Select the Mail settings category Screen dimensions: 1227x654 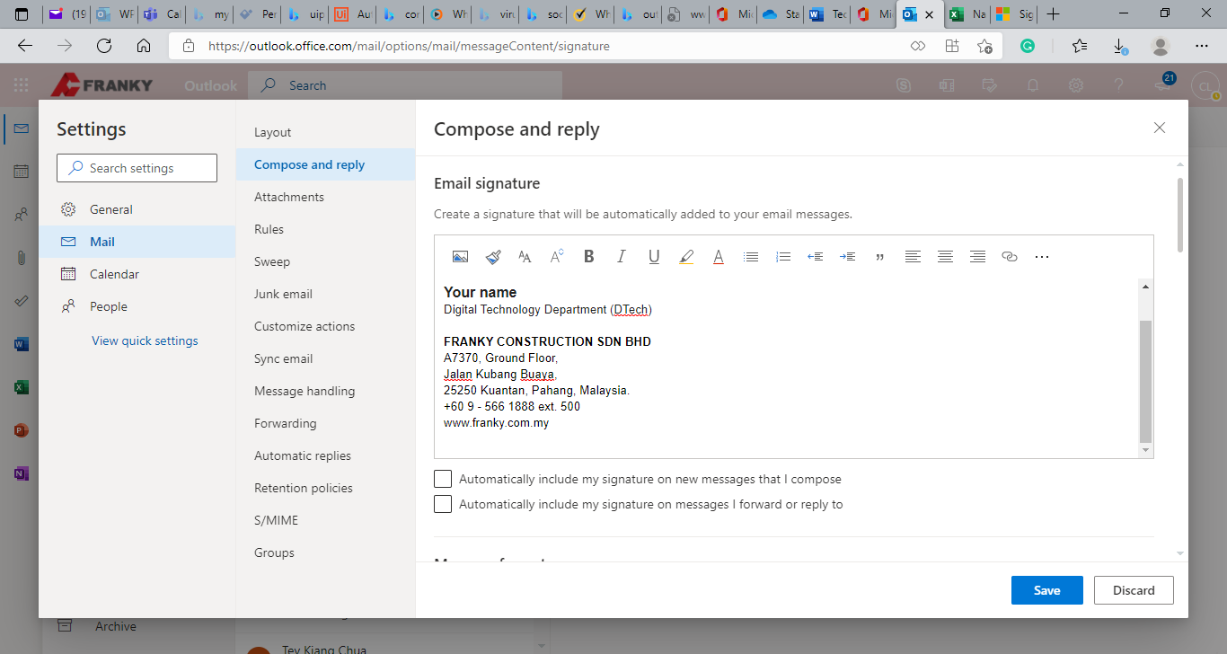137,242
